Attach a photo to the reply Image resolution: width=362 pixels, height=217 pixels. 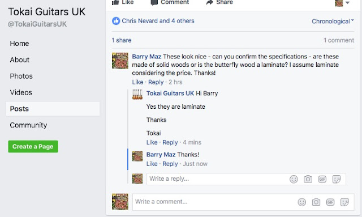308,179
